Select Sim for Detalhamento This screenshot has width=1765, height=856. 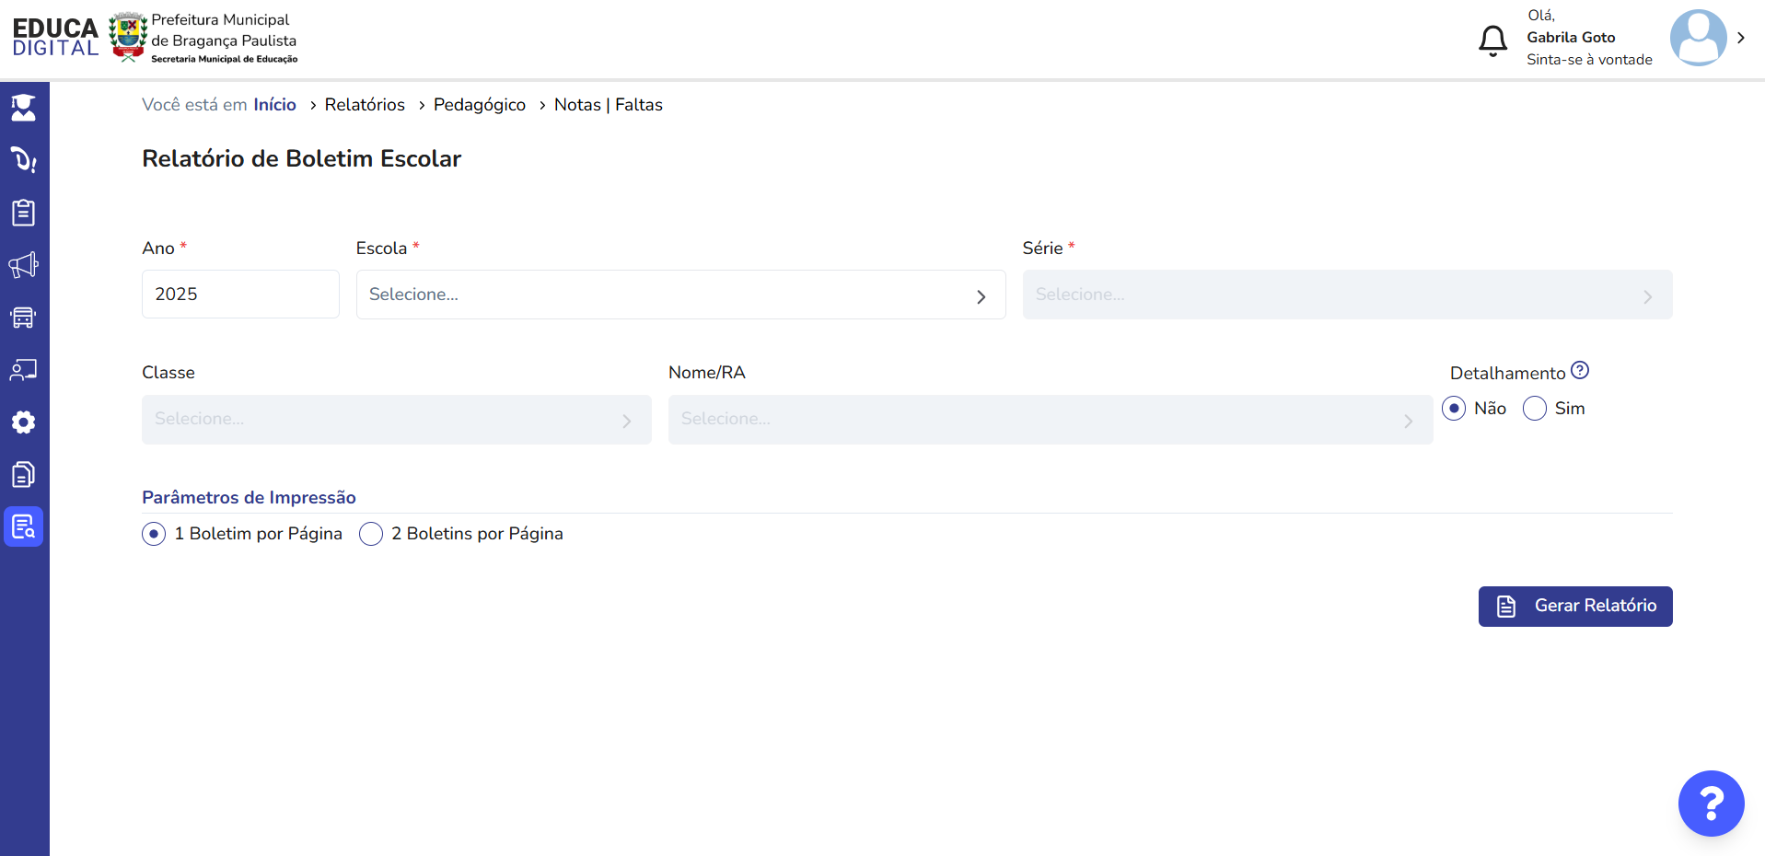(1535, 409)
